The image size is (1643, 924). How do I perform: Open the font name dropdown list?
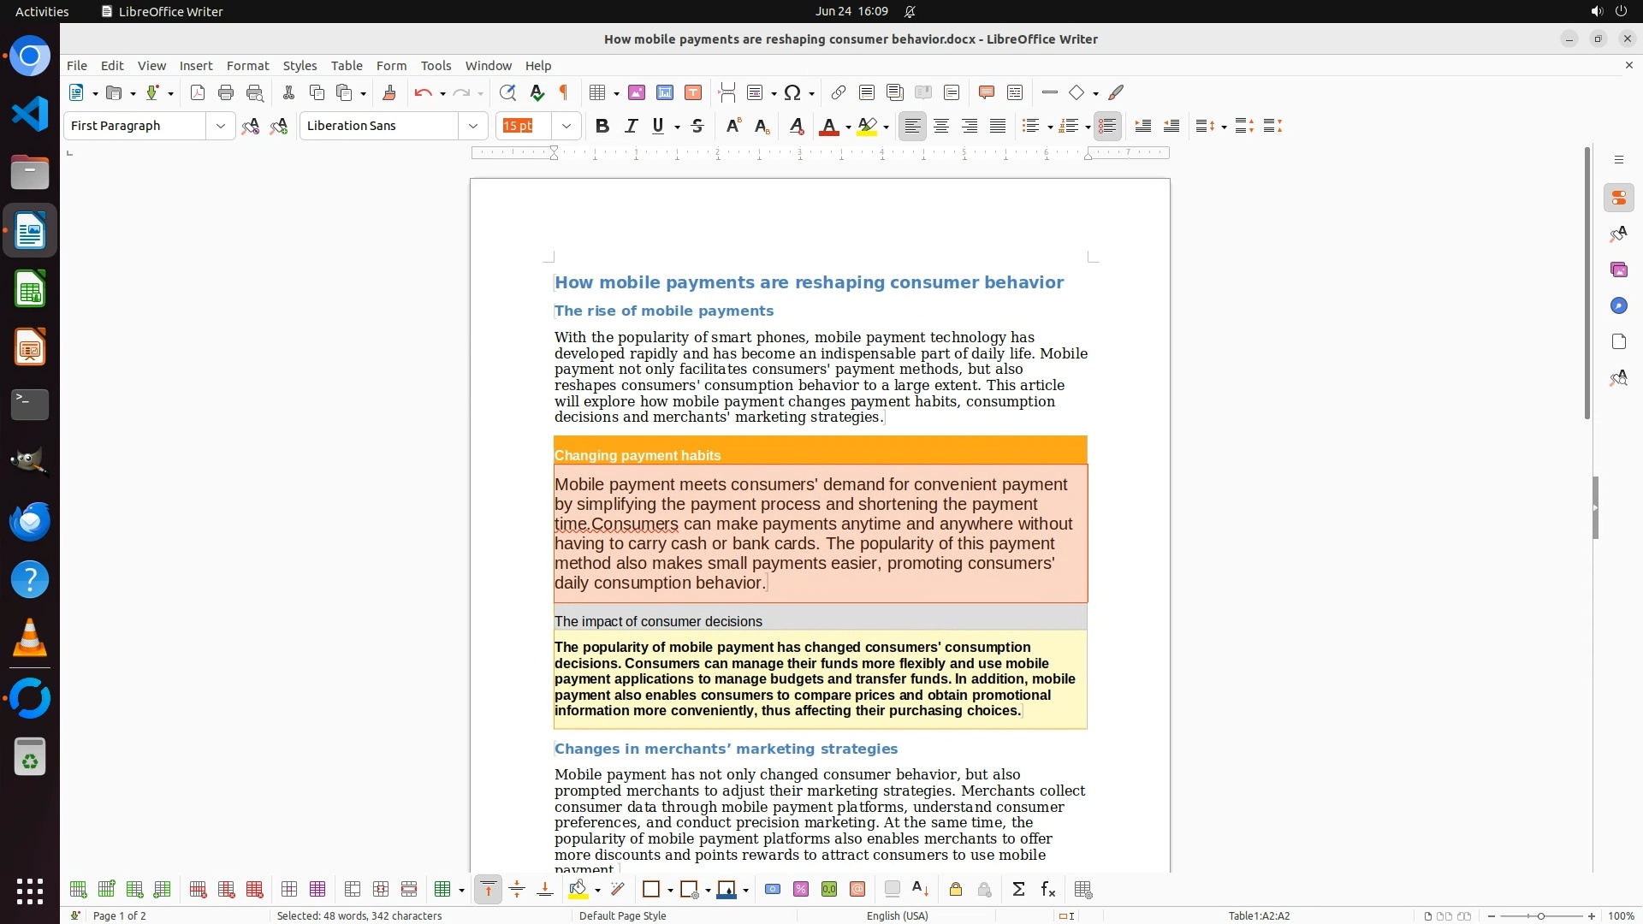(473, 126)
